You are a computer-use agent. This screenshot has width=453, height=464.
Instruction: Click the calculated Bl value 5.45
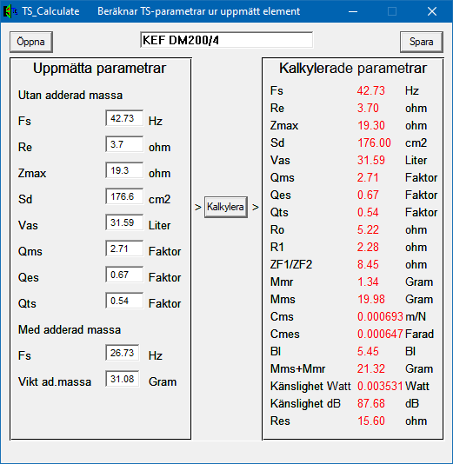[x=368, y=352]
